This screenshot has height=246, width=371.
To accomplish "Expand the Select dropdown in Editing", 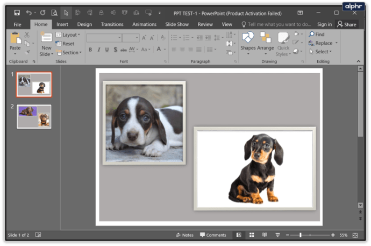I will pyautogui.click(x=323, y=52).
